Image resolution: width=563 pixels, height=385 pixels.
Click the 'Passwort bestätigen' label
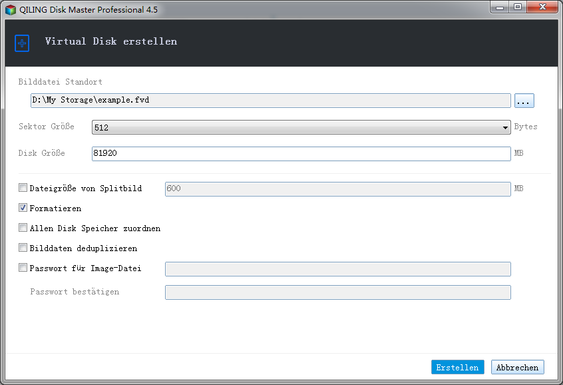click(75, 292)
